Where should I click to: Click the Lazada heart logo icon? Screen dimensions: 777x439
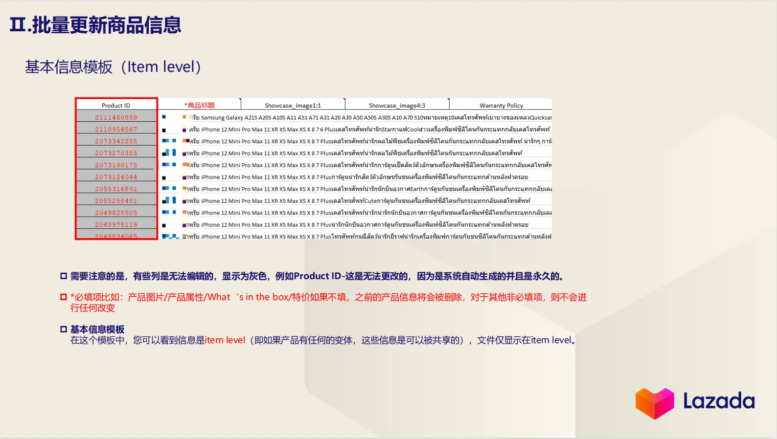point(655,403)
